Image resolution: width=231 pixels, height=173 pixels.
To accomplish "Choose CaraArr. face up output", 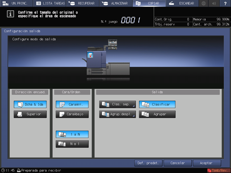I will click(x=72, y=104).
